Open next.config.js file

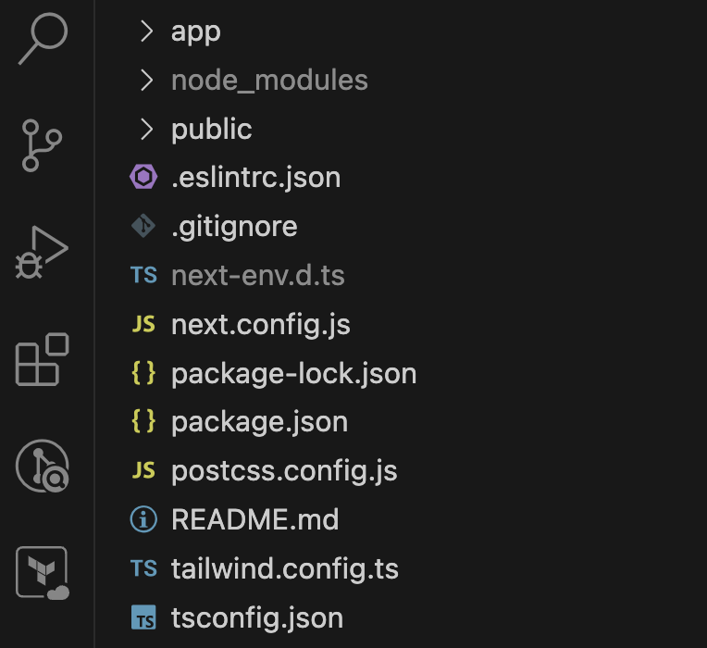[261, 324]
